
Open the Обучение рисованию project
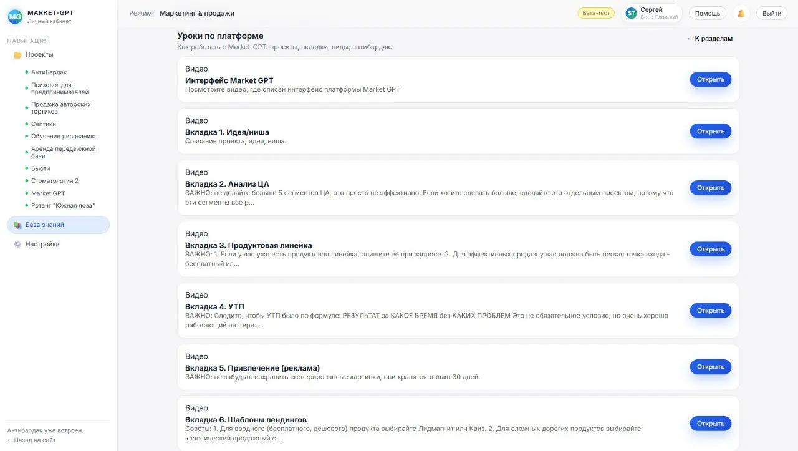point(63,137)
